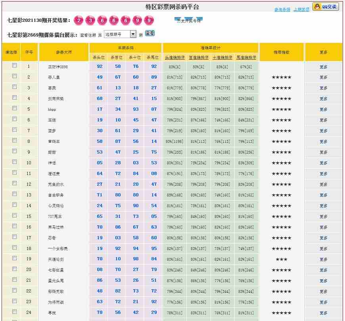Open the link immediately left of QQ交谈

point(301,10)
